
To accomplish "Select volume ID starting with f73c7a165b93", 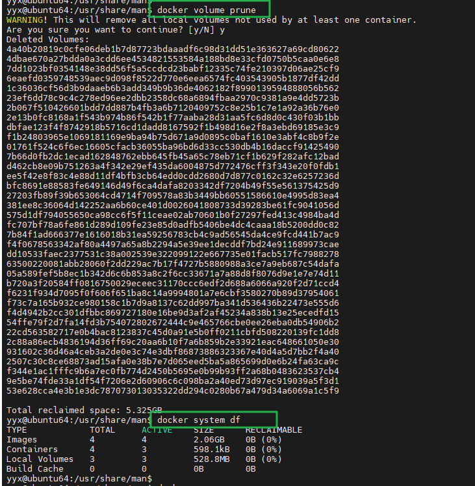I will [x=173, y=303].
